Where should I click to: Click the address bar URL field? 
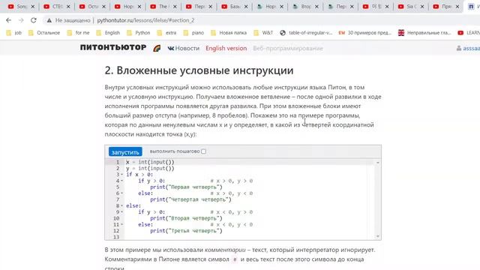pos(145,20)
